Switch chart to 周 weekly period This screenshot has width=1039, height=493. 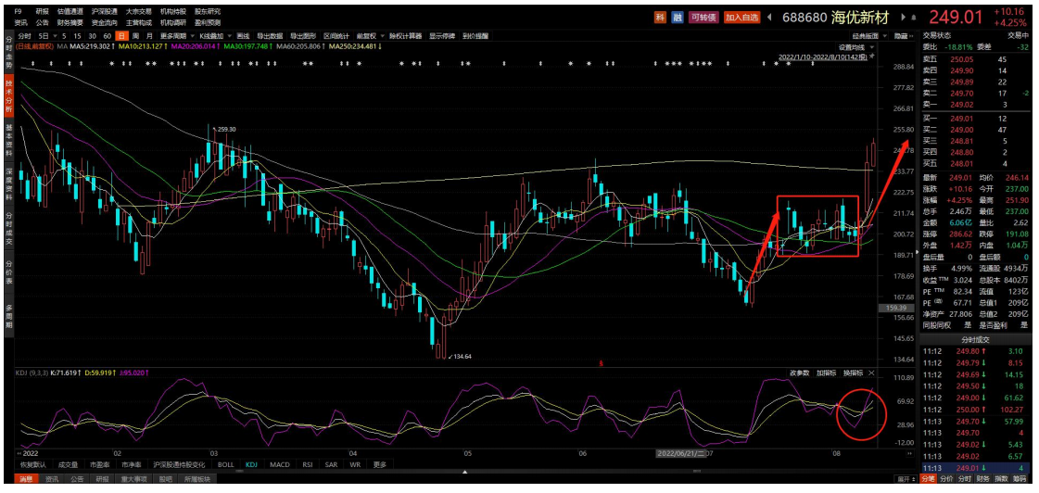(x=135, y=35)
